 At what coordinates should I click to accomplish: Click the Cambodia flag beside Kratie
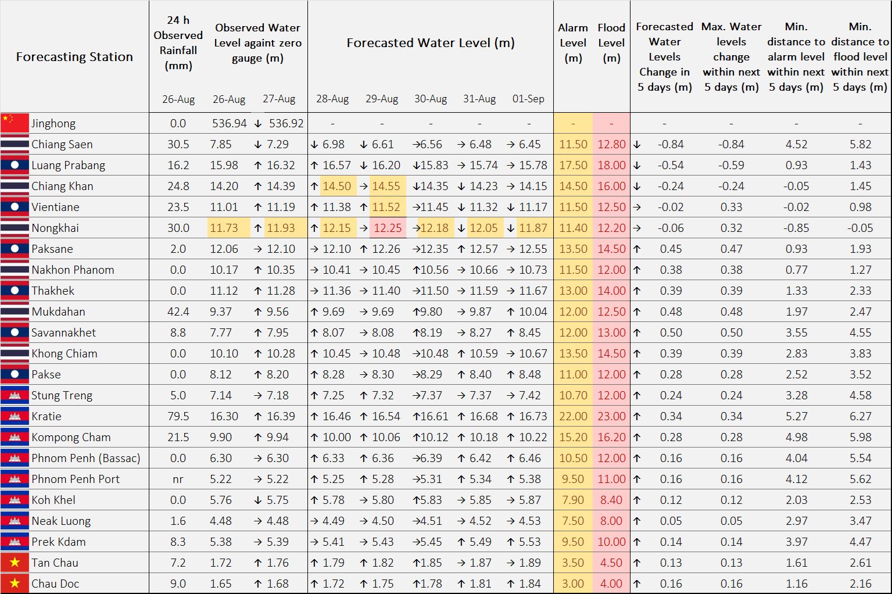click(x=15, y=416)
